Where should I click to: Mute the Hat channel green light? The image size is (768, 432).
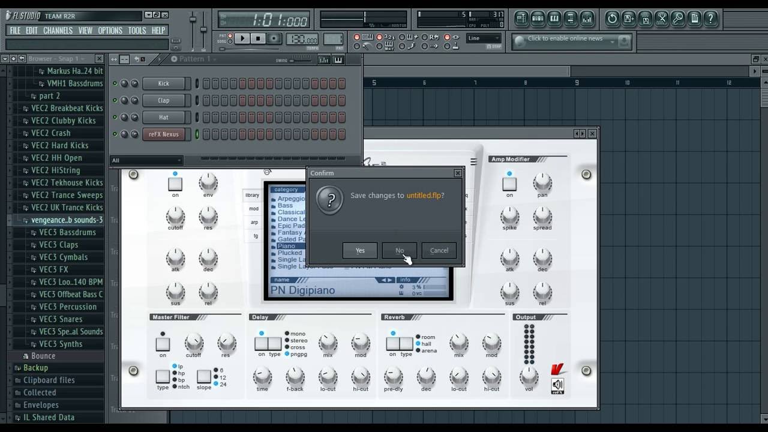click(x=115, y=118)
